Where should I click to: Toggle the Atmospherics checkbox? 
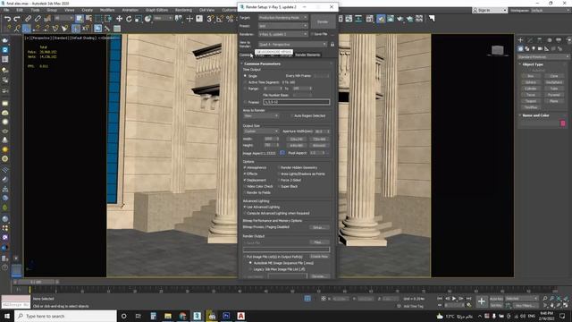[x=245, y=167]
